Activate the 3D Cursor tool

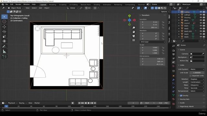pos(4,22)
